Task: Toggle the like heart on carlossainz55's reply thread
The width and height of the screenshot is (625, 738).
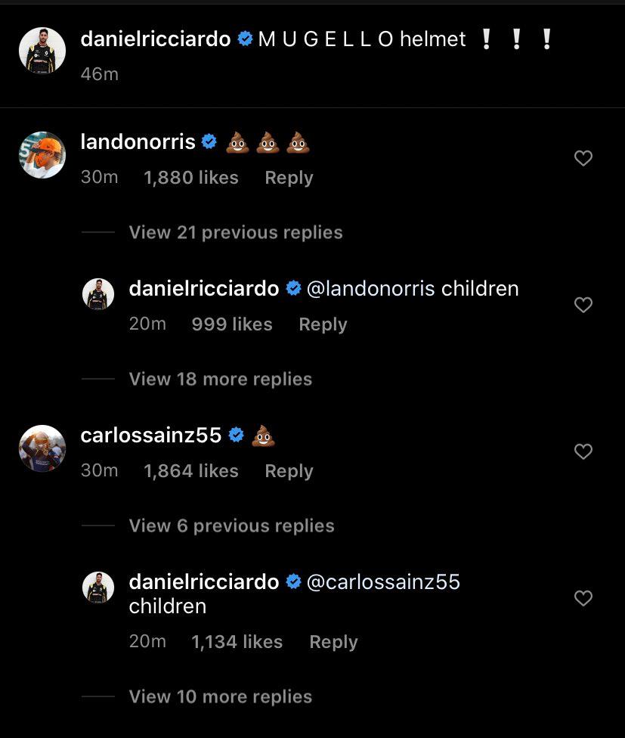Action: [583, 451]
